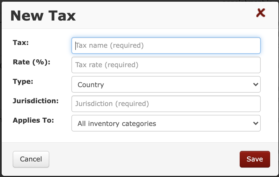Click empty footer area between Cancel and Save
The image size is (279, 177).
coord(144,159)
